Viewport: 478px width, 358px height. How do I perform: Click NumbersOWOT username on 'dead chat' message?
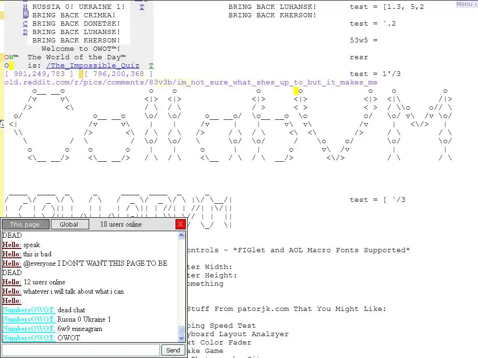(28, 310)
